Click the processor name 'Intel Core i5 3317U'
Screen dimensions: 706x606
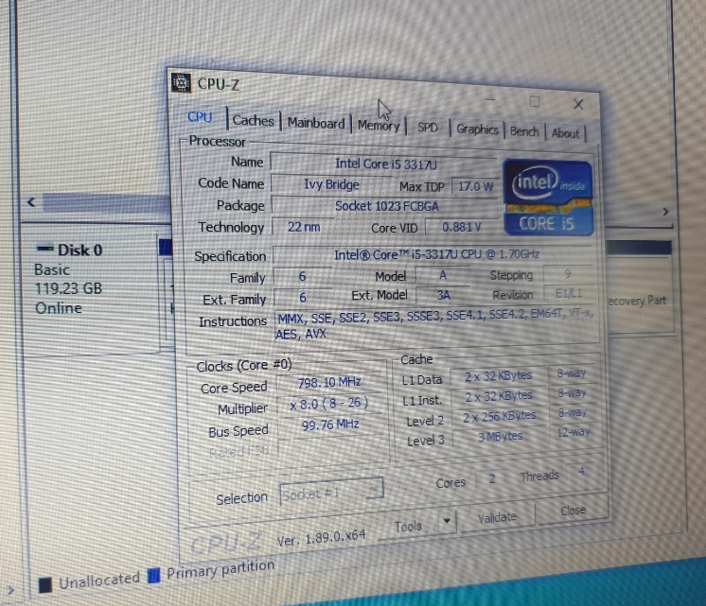[385, 164]
